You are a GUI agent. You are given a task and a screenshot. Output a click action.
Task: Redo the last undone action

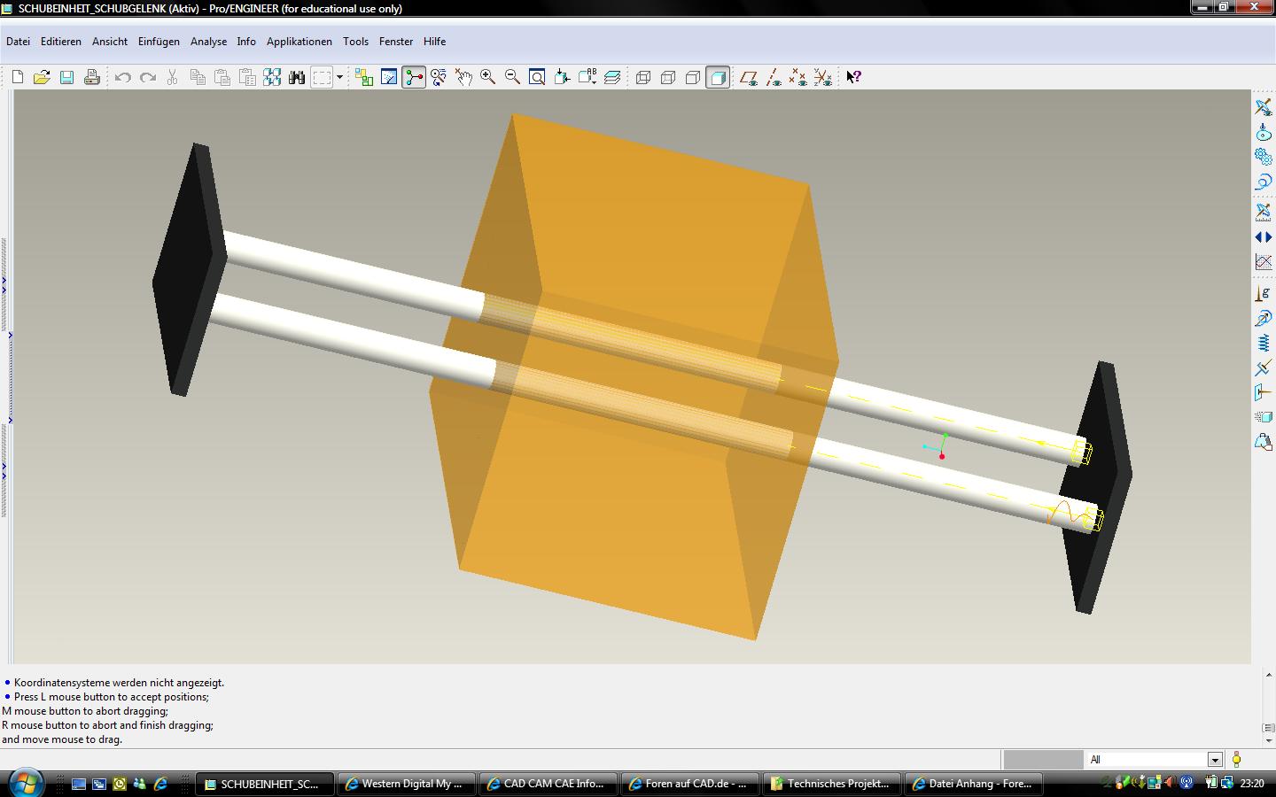click(148, 77)
